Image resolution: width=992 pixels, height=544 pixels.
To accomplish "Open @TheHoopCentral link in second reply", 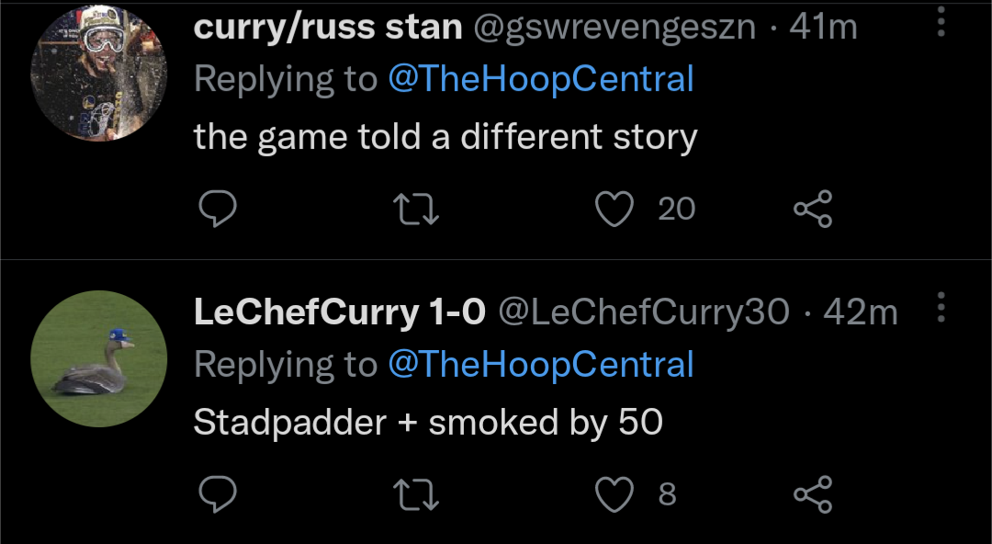I will click(540, 365).
